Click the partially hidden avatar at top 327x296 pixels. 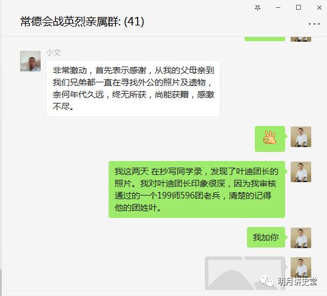pyautogui.click(x=301, y=39)
